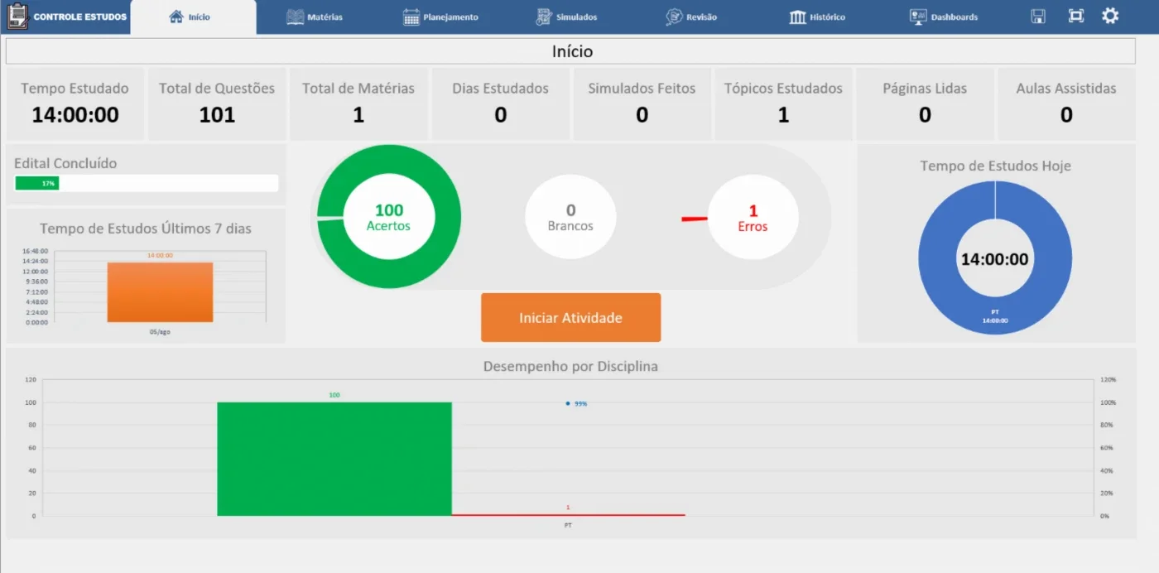Click the Total de Questões value 101
The height and width of the screenshot is (573, 1159).
217,115
